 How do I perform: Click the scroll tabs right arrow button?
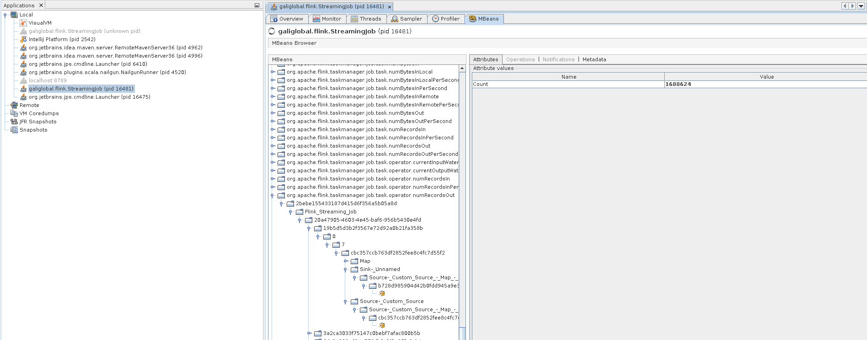[x=852, y=6]
